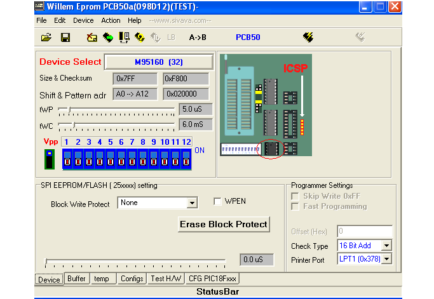Image resolution: width=434 pixels, height=299 pixels.
Task: Open the Block Write Protect dropdown
Action: pyautogui.click(x=192, y=203)
